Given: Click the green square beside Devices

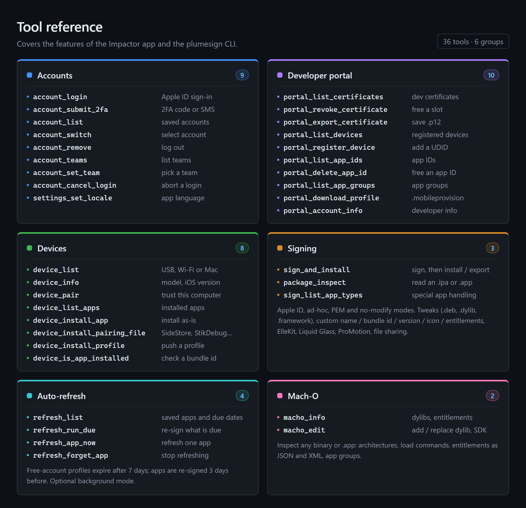Looking at the screenshot, I should point(29,248).
